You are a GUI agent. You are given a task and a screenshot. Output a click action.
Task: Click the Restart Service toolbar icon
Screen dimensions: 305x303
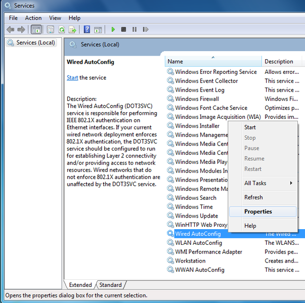point(145,29)
